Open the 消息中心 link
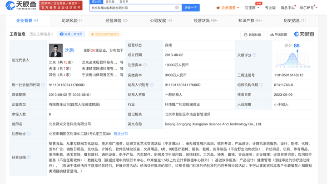 287,8
